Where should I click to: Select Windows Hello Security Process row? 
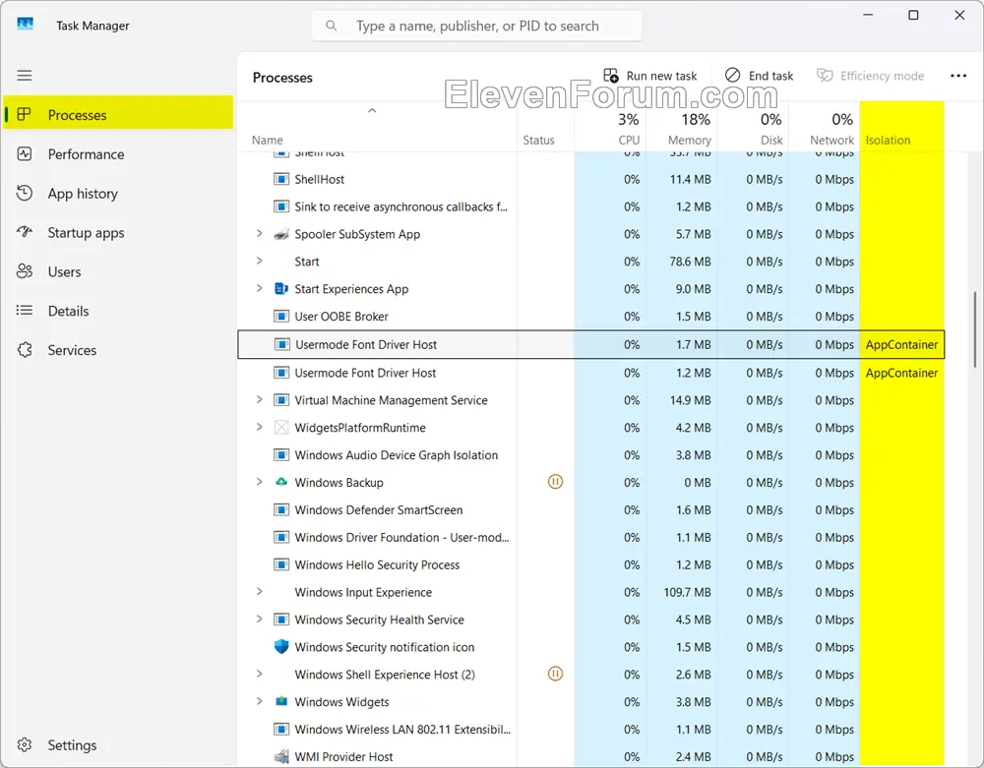pos(591,564)
